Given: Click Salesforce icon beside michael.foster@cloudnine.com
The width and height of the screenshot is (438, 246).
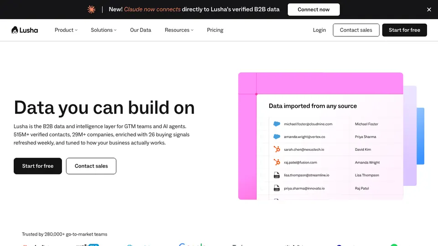Looking at the screenshot, I should pos(276,124).
